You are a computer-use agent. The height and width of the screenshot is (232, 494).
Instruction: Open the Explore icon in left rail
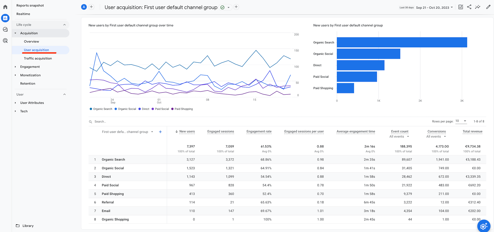[5, 29]
